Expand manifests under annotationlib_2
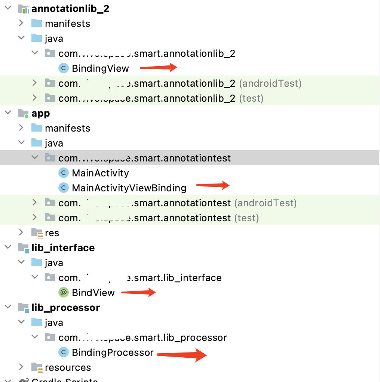This screenshot has height=382, width=380. (21, 23)
